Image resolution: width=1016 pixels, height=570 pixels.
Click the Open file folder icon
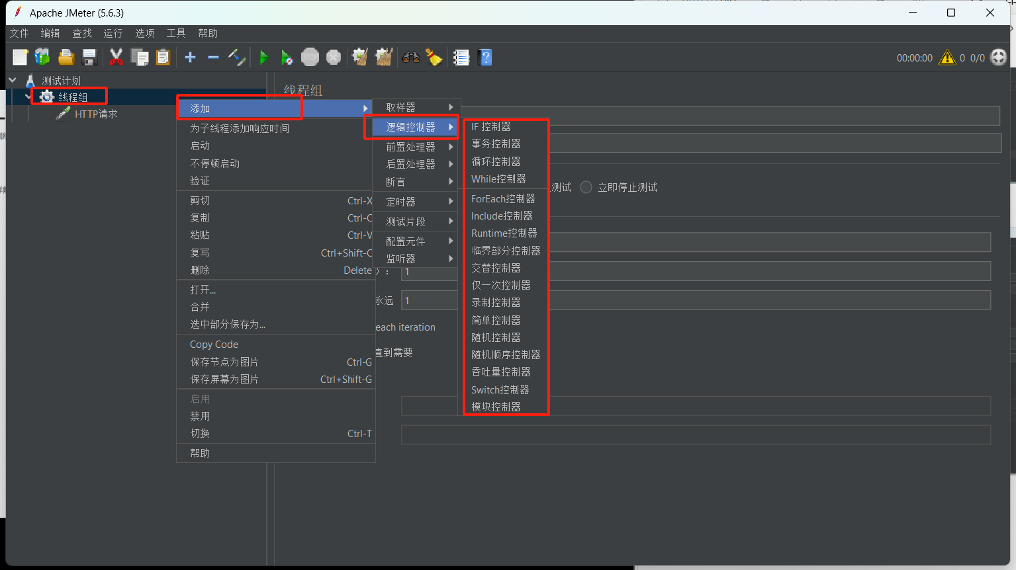coord(66,58)
